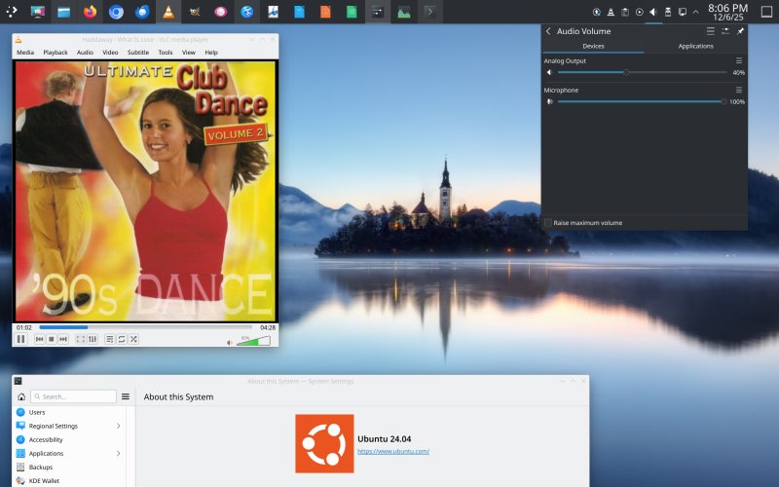Show hidden system tray icons arrow
The height and width of the screenshot is (487, 779).
(x=695, y=13)
